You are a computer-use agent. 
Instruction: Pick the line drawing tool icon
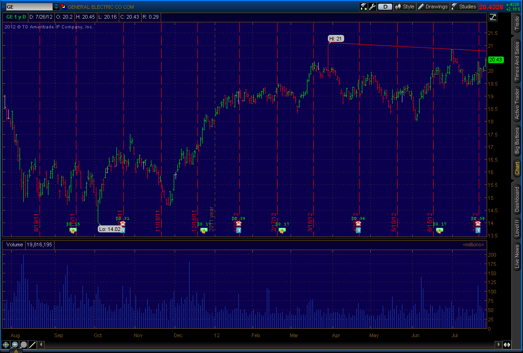(32, 345)
